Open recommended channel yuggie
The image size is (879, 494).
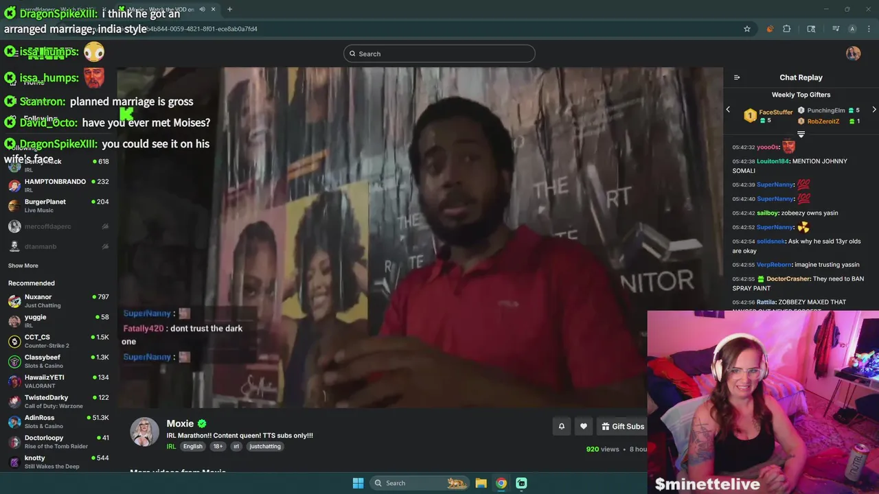pyautogui.click(x=58, y=320)
